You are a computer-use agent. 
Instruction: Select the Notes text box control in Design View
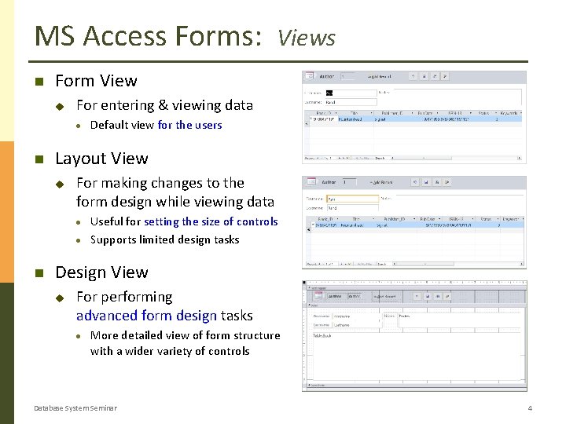[459, 320]
